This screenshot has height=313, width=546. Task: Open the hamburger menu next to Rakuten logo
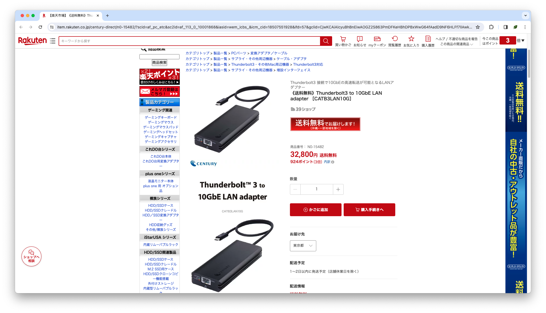click(53, 41)
